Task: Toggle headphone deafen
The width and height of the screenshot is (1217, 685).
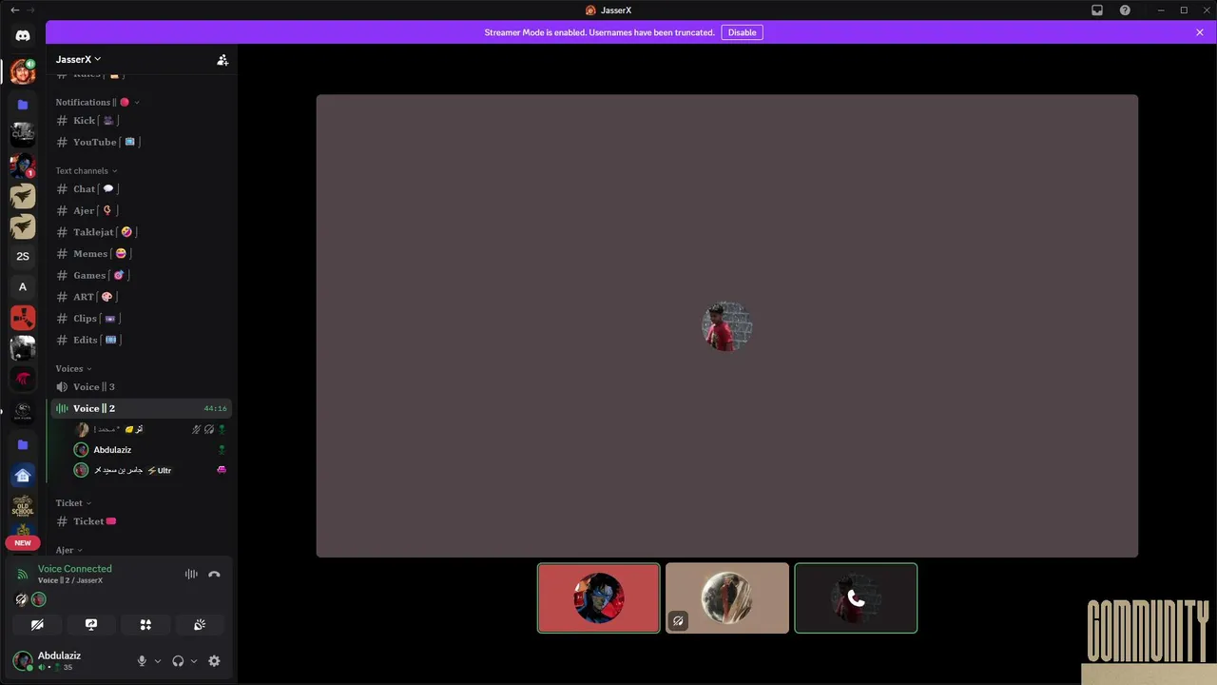Action: [x=178, y=661]
